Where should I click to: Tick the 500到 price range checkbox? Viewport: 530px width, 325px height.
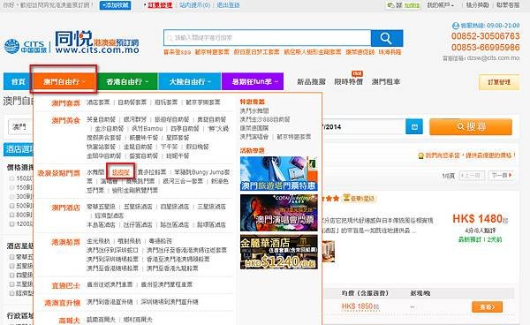point(11,206)
